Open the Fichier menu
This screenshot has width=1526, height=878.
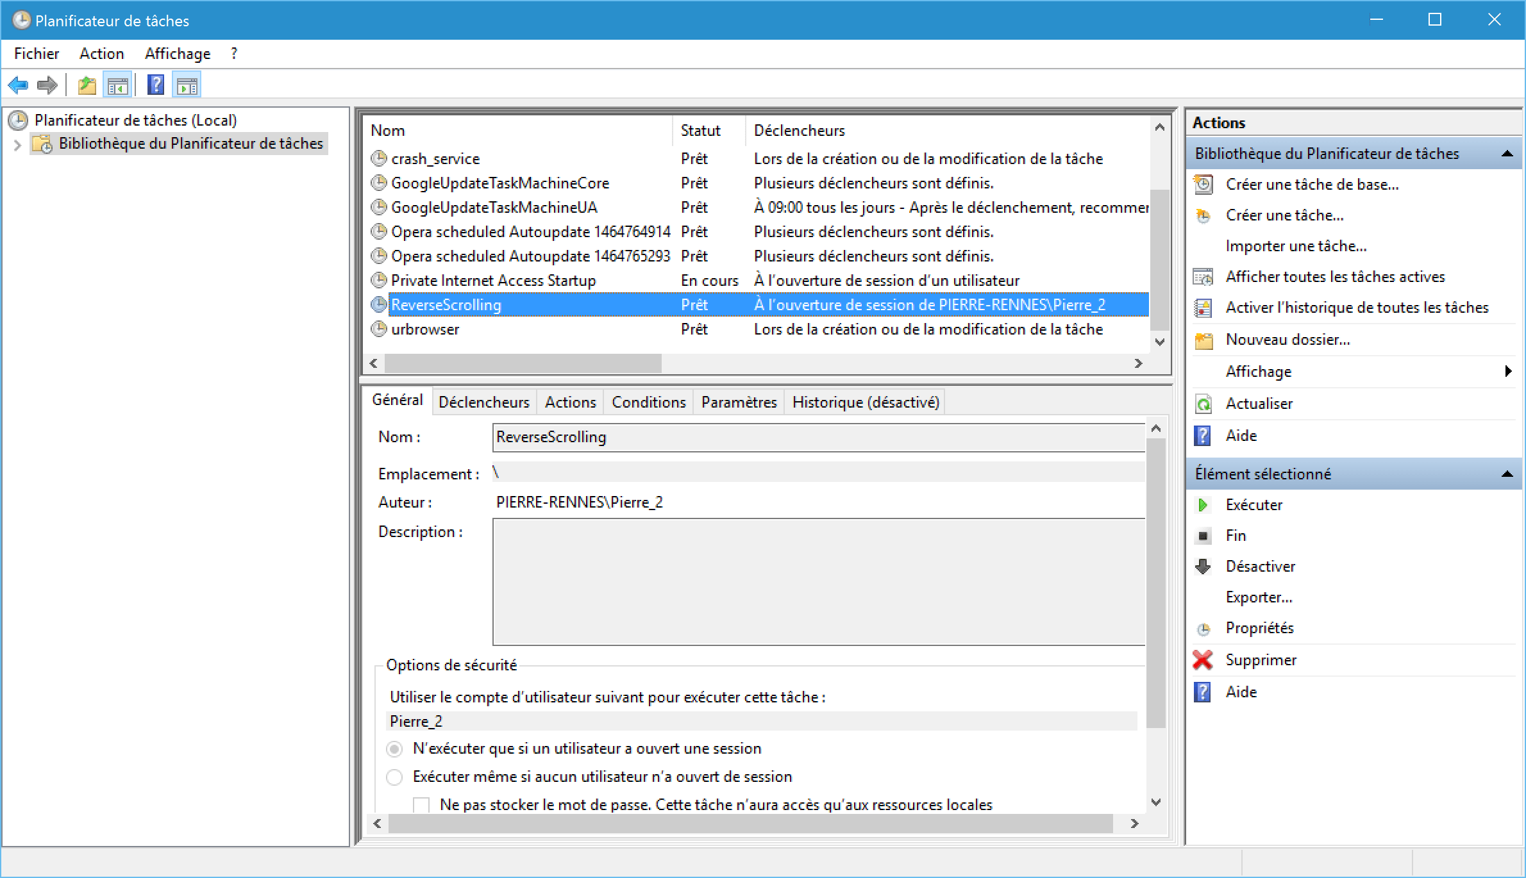[x=37, y=54]
